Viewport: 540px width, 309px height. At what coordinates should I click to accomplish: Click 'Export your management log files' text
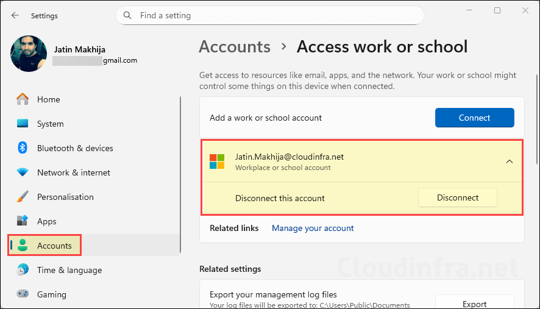tap(273, 294)
